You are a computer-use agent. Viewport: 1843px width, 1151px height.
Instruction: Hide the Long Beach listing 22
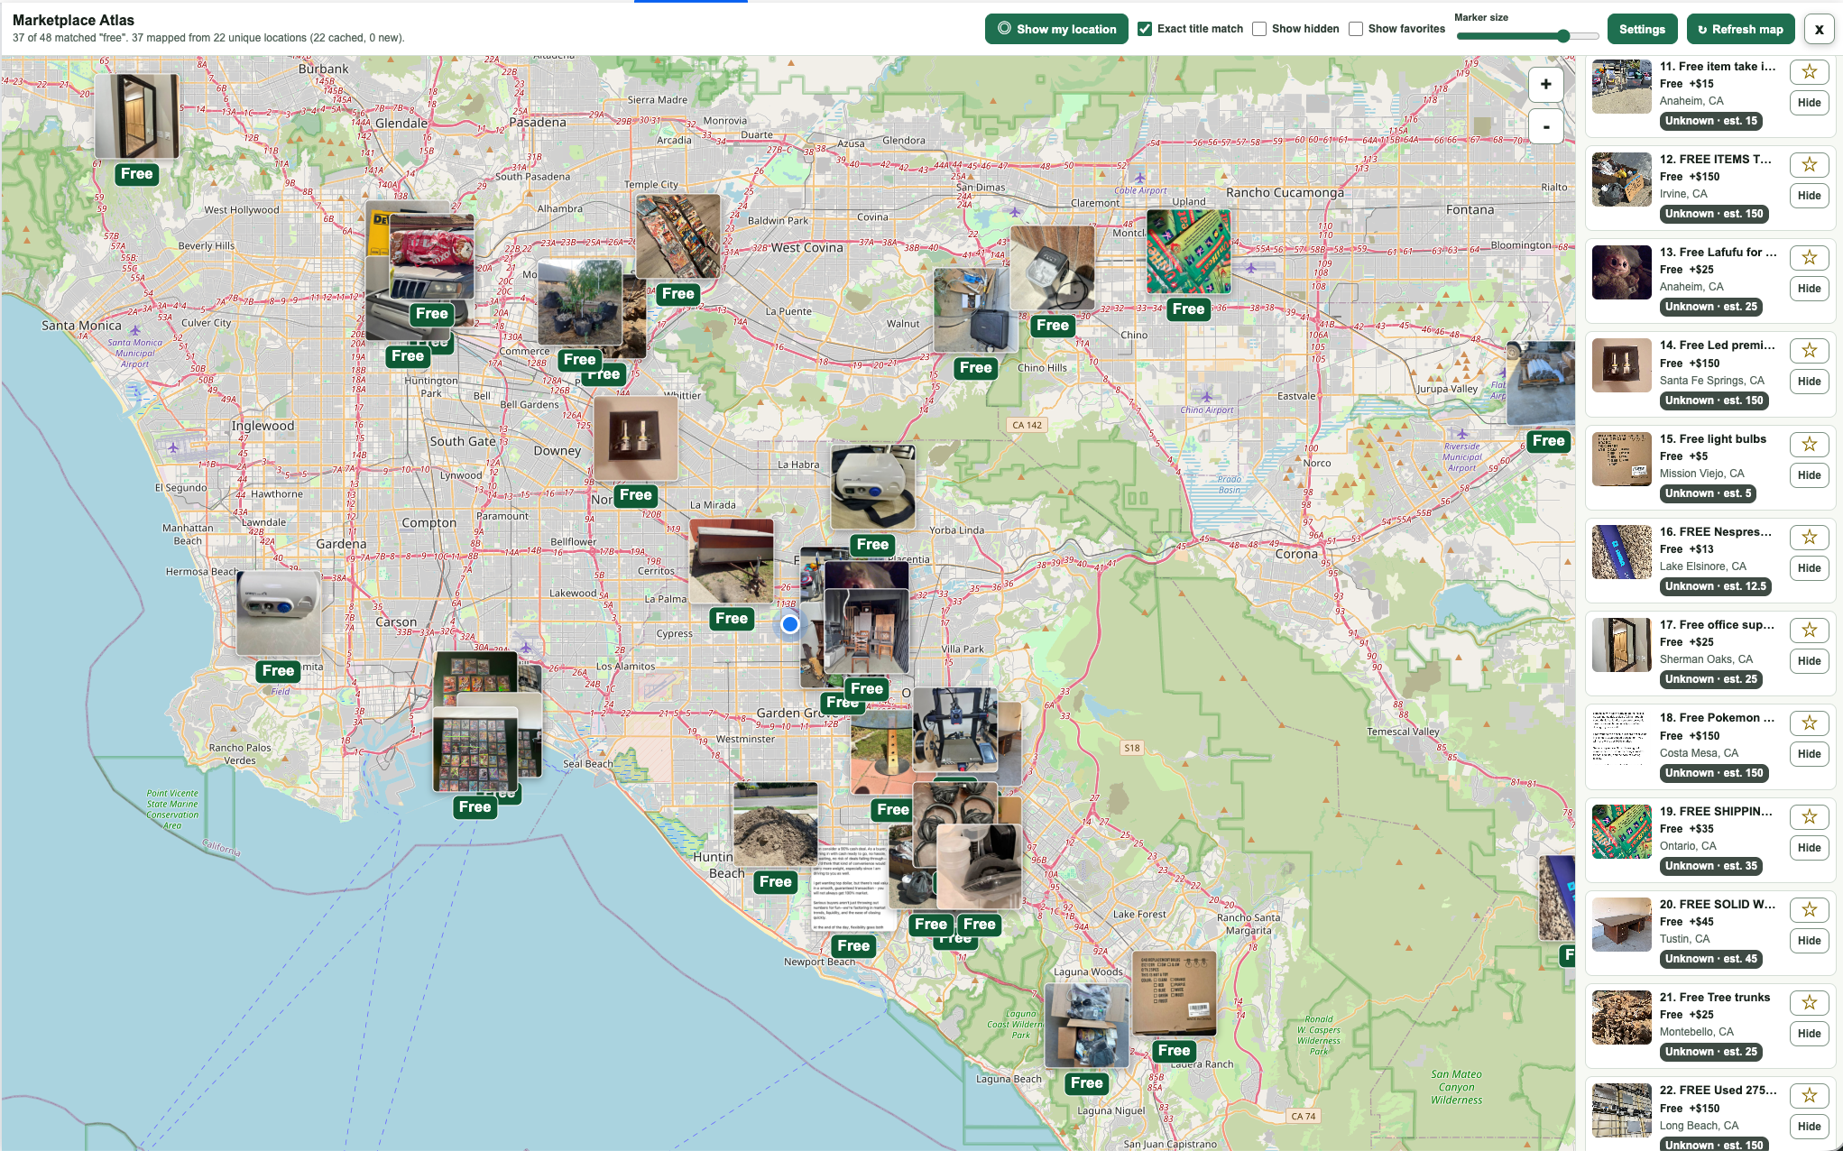1809,1127
